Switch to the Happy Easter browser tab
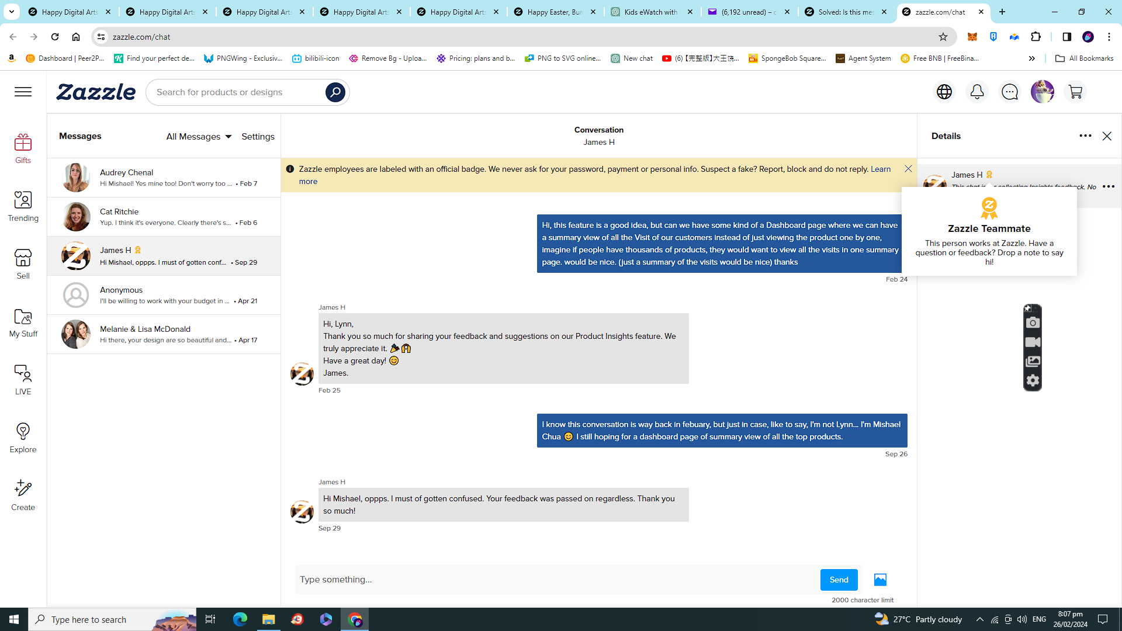 tap(555, 12)
